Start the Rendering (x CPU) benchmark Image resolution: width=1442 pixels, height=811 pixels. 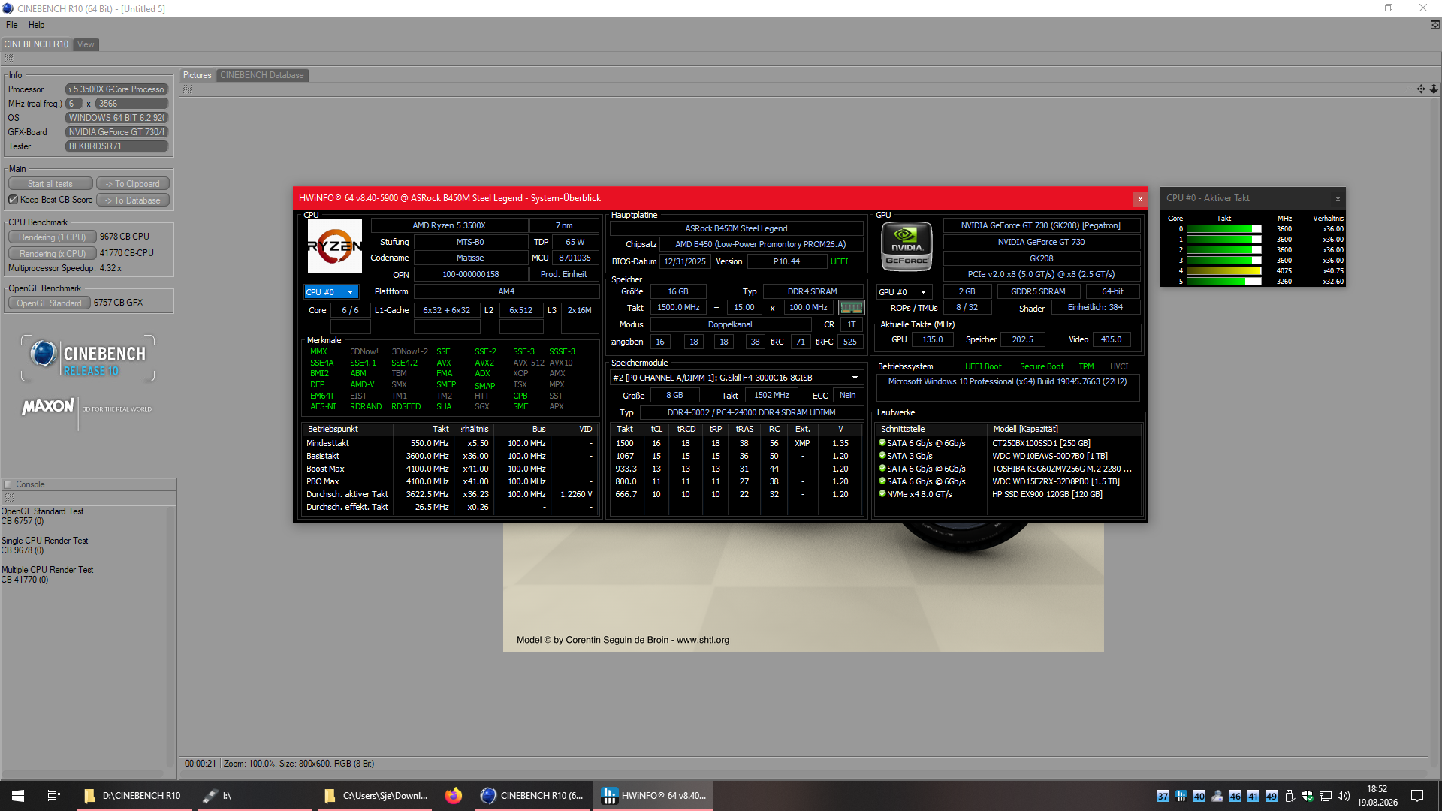point(53,253)
